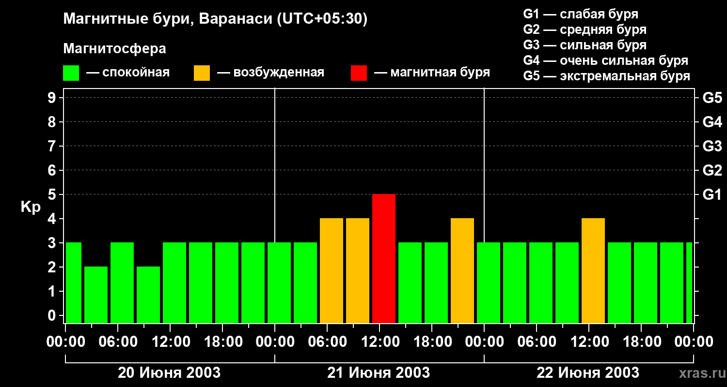The width and height of the screenshot is (727, 387).
Task: Click the title 'Магнитные бури, Варанаси (UTC+05:30)'
Action: pyautogui.click(x=216, y=19)
